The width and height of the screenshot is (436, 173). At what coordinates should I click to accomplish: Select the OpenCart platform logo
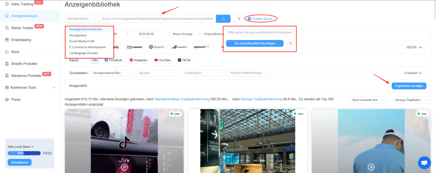(x=201, y=47)
